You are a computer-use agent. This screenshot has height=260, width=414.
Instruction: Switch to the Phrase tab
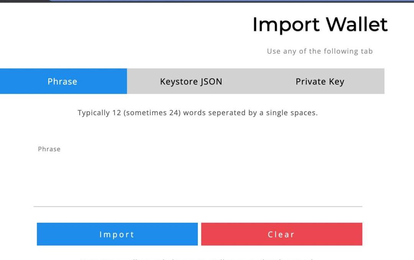pyautogui.click(x=63, y=81)
